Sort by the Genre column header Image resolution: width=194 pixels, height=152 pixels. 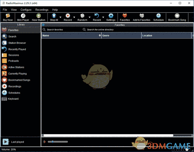121,35
